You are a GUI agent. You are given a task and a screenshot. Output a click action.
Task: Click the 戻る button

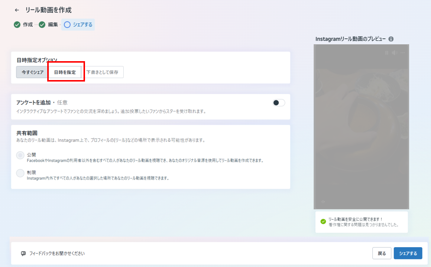(382, 253)
